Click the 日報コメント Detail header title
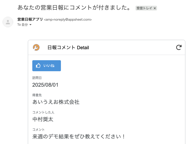 click(x=68, y=47)
